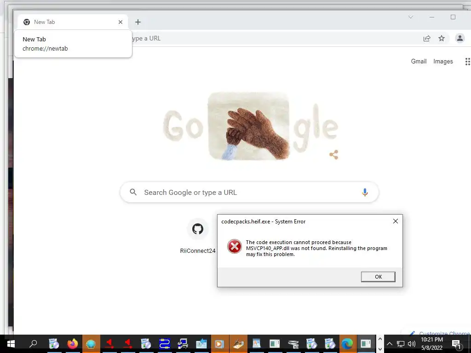Bookmark this tab with the star icon
471x353 pixels.
click(441, 38)
